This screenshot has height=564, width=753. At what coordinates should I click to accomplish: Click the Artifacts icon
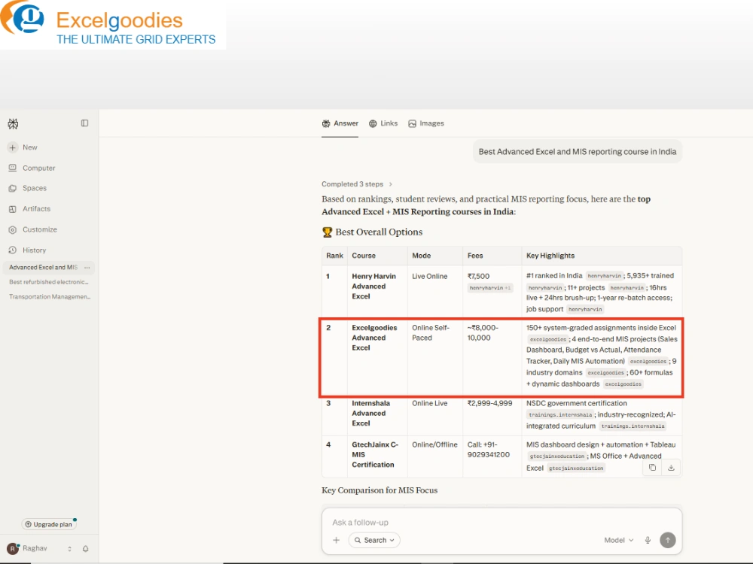click(13, 208)
